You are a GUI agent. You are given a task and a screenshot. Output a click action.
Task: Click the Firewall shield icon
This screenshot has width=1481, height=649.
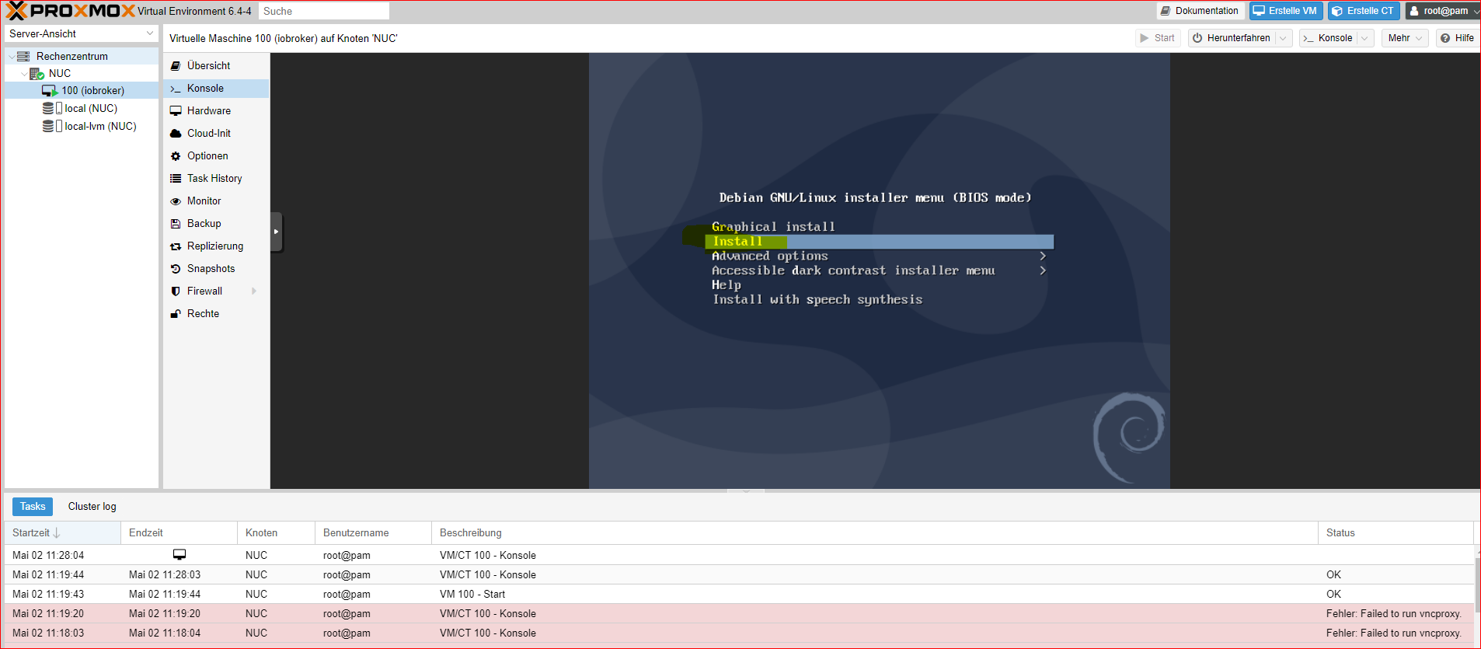[x=176, y=291]
